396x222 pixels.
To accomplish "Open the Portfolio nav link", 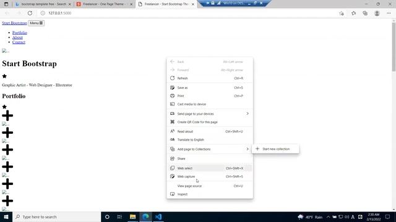I will (x=20, y=33).
